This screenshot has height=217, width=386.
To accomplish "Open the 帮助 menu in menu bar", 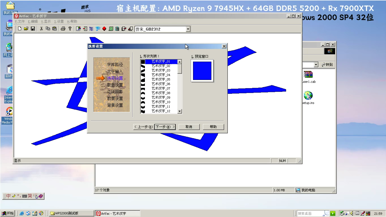I will click(x=72, y=21).
